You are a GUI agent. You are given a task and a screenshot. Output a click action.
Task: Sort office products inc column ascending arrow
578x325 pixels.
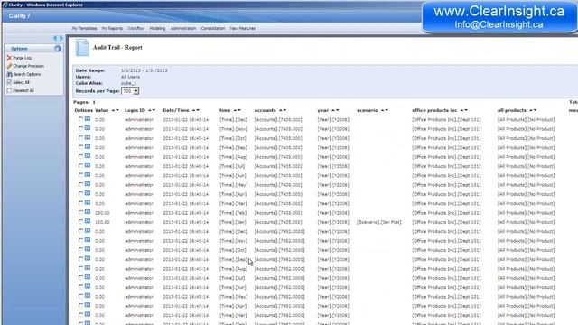(461, 110)
